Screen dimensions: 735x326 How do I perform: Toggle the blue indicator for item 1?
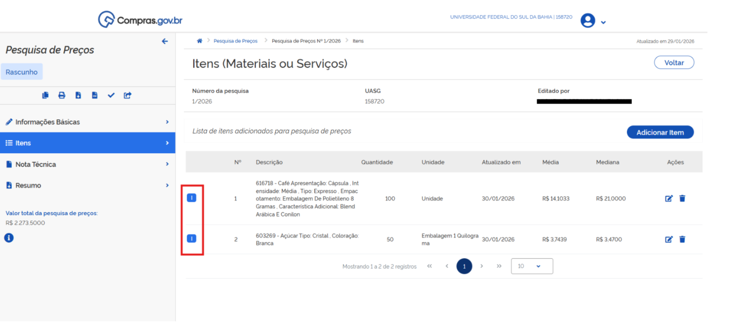(x=192, y=198)
